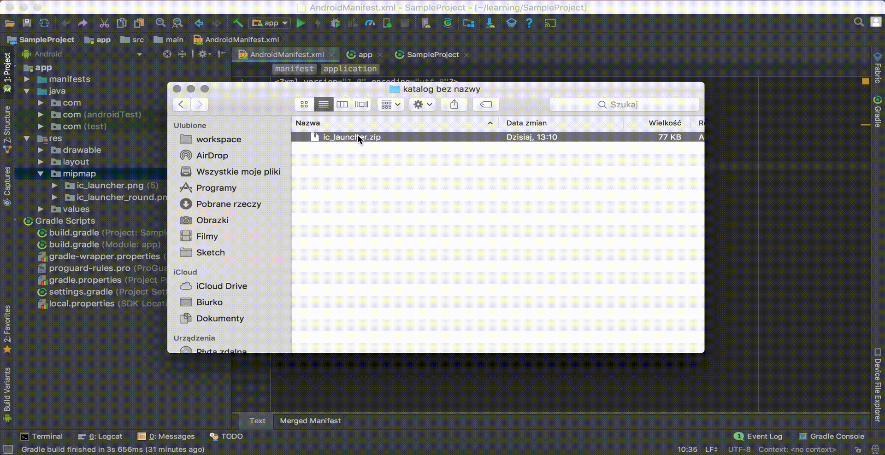
Task: Click the Save All floppy icon
Action: 27,23
